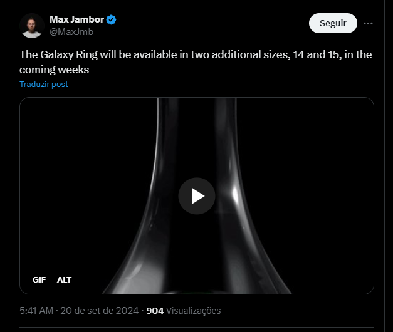Click the Traduzir post link
The width and height of the screenshot is (393, 332).
point(44,84)
